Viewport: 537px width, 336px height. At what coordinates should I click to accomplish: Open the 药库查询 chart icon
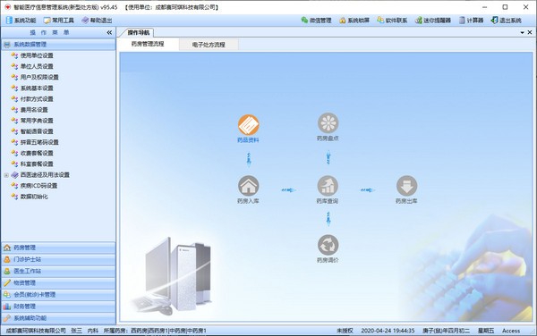(328, 186)
